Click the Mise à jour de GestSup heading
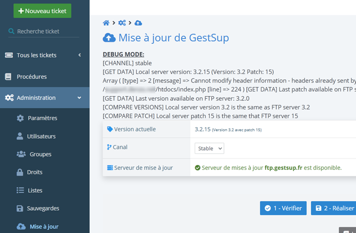Viewport: 356px width, 233px height. [x=174, y=38]
